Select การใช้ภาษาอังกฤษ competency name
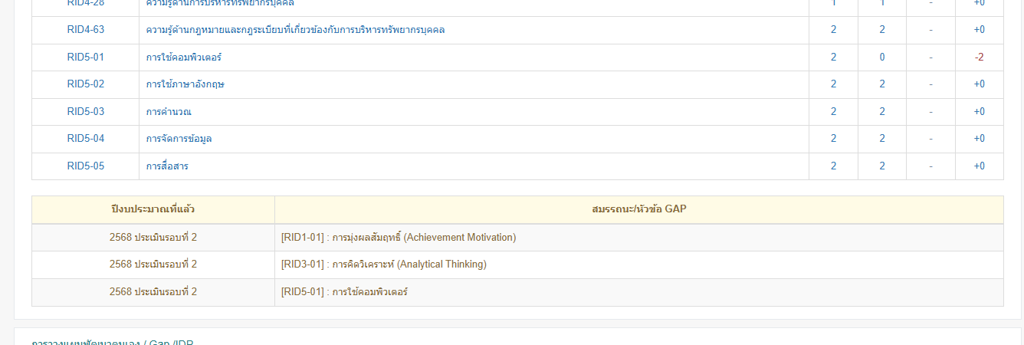 [185, 84]
